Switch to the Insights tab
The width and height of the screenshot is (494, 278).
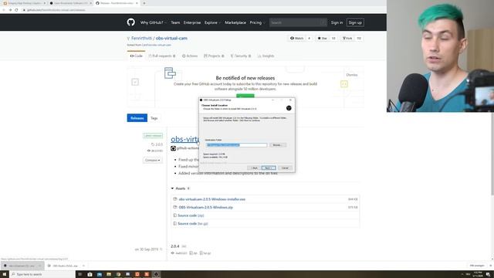pos(266,56)
